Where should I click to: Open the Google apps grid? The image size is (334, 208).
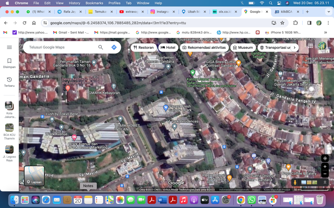(x=310, y=46)
